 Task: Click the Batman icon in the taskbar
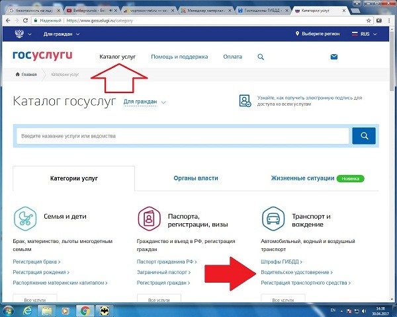click(x=105, y=310)
